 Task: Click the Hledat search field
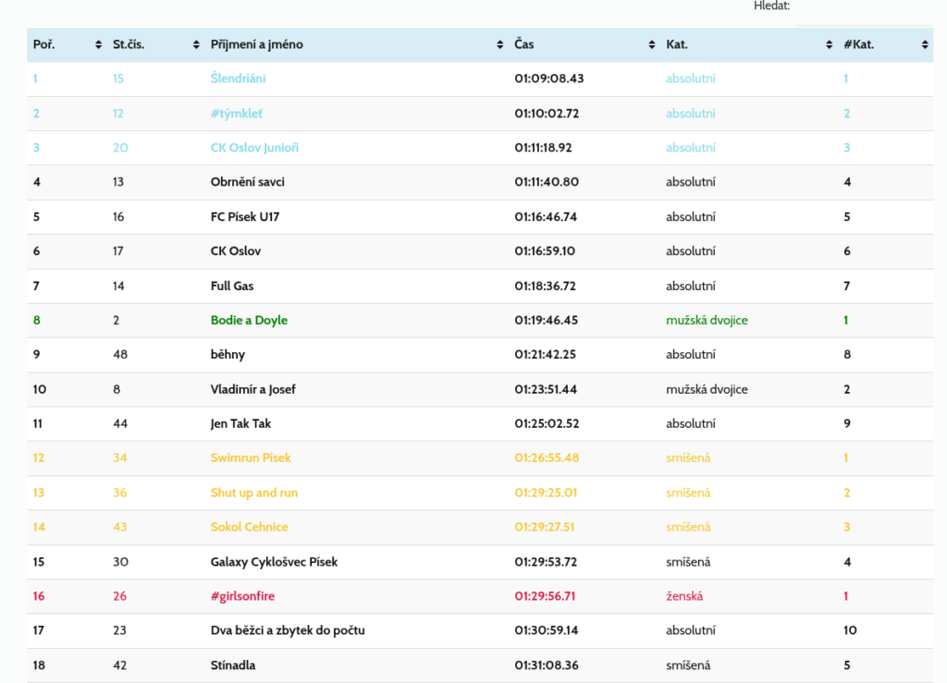point(865,12)
